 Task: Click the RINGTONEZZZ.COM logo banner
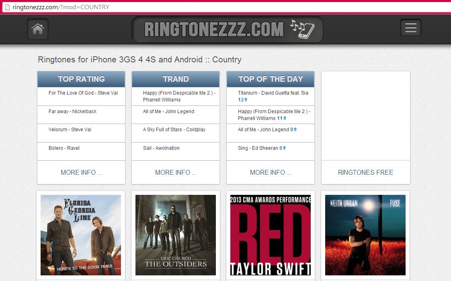227,29
